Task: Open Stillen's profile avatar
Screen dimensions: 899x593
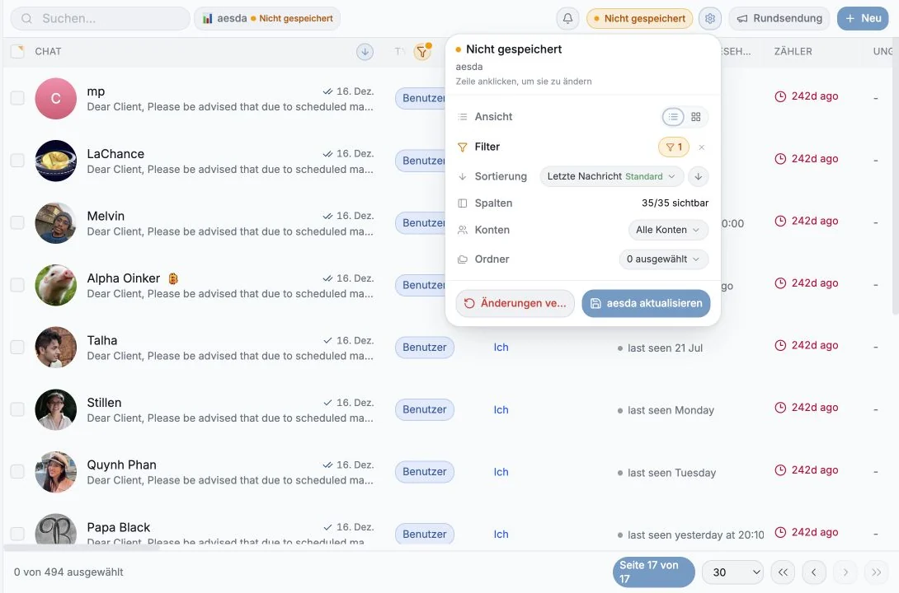Action: pyautogui.click(x=55, y=410)
